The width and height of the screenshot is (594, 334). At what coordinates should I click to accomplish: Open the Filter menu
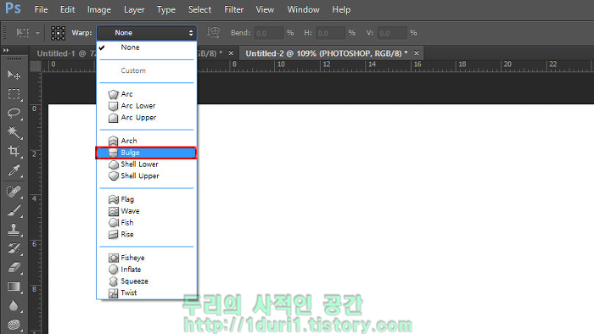[233, 9]
